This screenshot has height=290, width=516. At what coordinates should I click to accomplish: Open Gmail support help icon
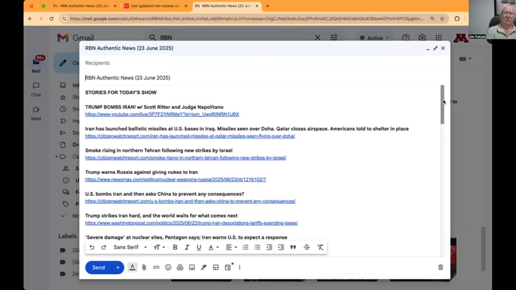pos(406,37)
